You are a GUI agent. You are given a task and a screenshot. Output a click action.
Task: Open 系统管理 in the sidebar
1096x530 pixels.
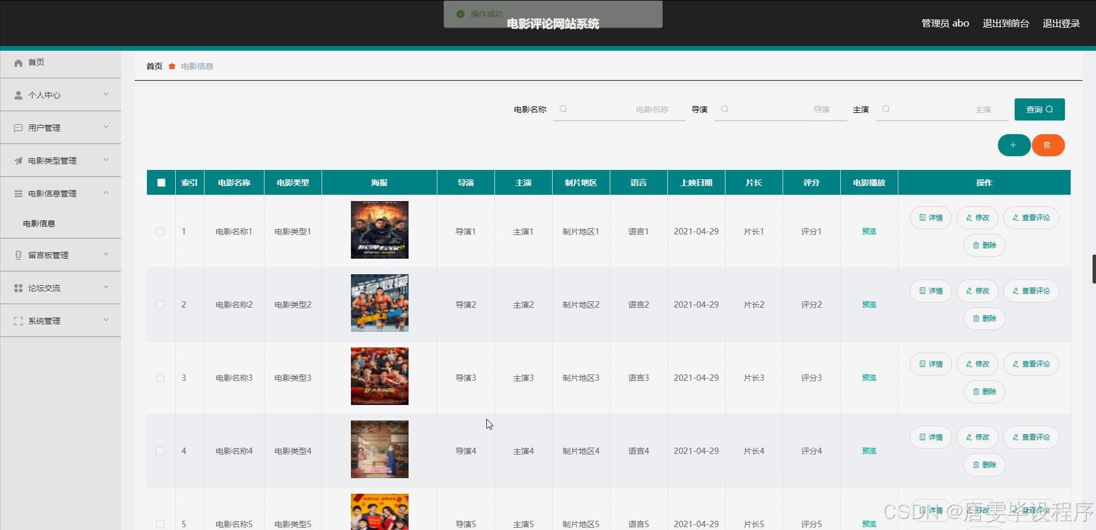click(61, 321)
